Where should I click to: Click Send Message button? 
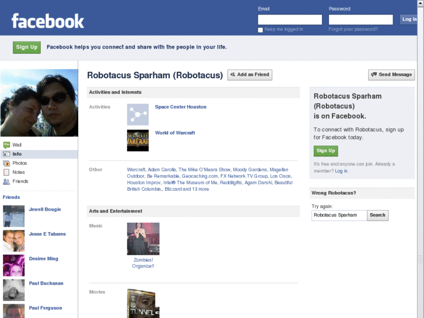(391, 75)
